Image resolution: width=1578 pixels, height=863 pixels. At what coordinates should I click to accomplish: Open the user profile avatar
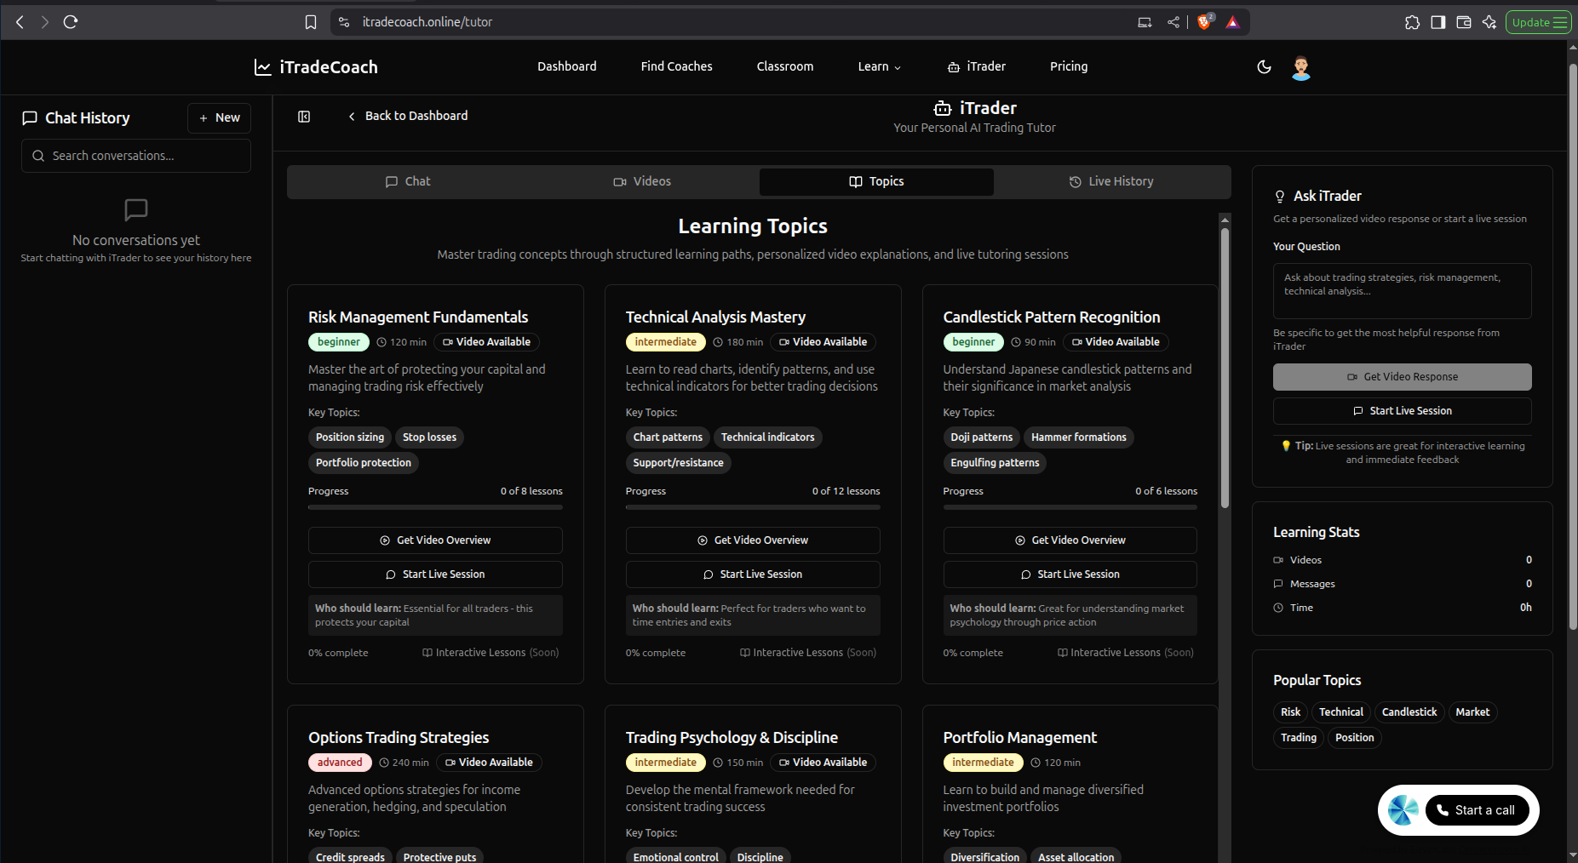click(x=1301, y=67)
